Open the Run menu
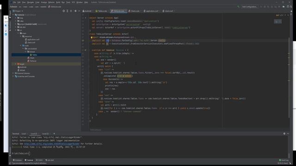This screenshot has height=166, width=296. coord(63,2)
